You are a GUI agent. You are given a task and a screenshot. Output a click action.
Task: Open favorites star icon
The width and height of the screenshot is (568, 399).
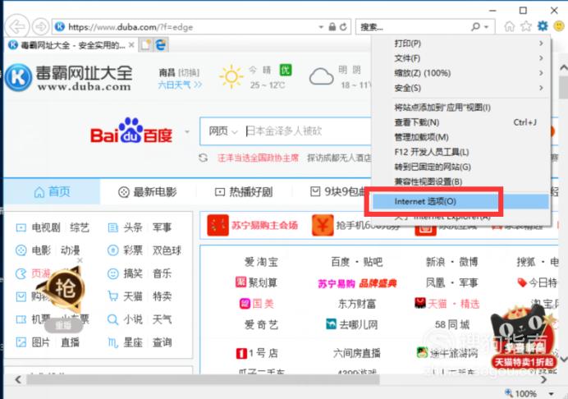point(525,26)
